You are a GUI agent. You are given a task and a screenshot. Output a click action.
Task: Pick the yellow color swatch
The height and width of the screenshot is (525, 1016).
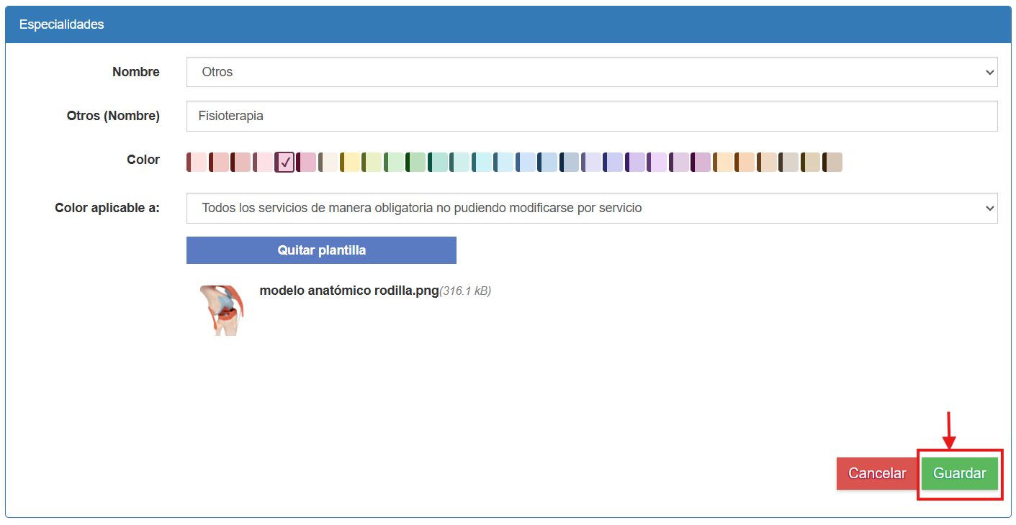pyautogui.click(x=350, y=162)
